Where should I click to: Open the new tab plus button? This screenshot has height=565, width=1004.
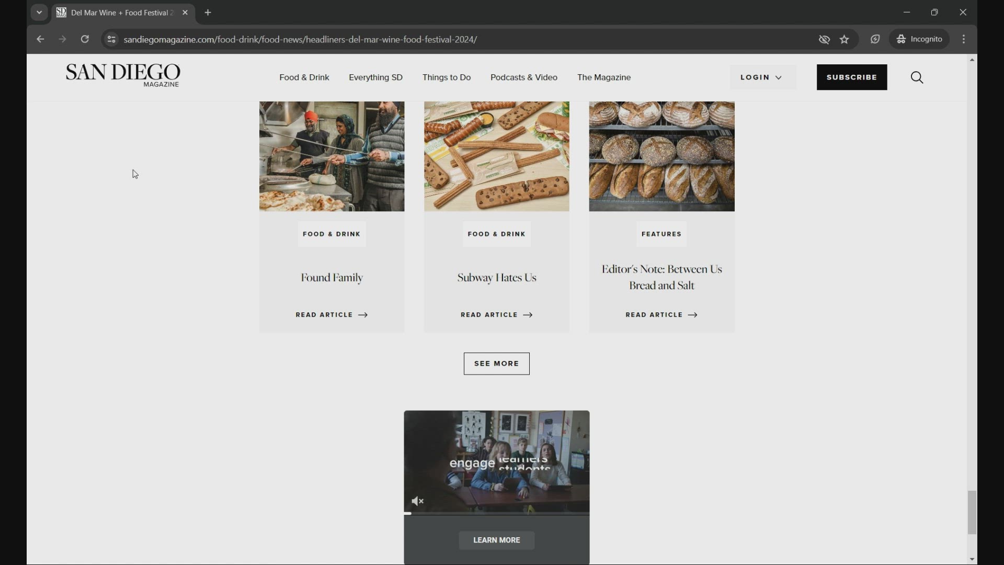coord(208,13)
